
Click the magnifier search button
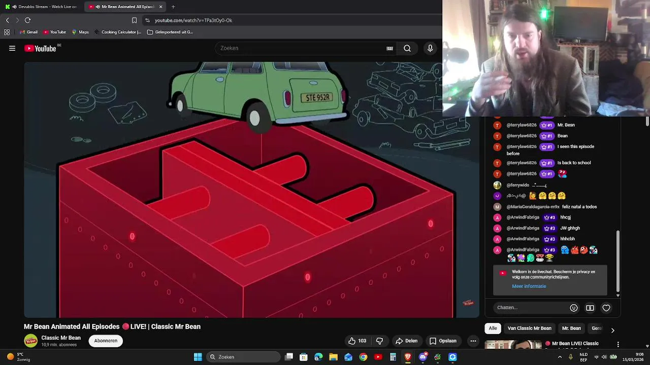coord(407,48)
